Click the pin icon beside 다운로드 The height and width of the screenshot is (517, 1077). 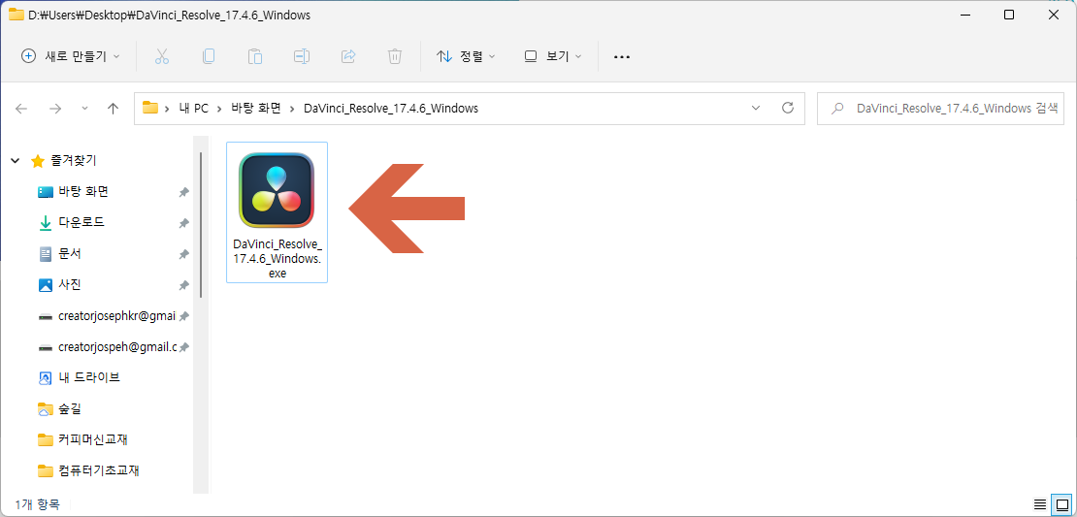point(184,223)
